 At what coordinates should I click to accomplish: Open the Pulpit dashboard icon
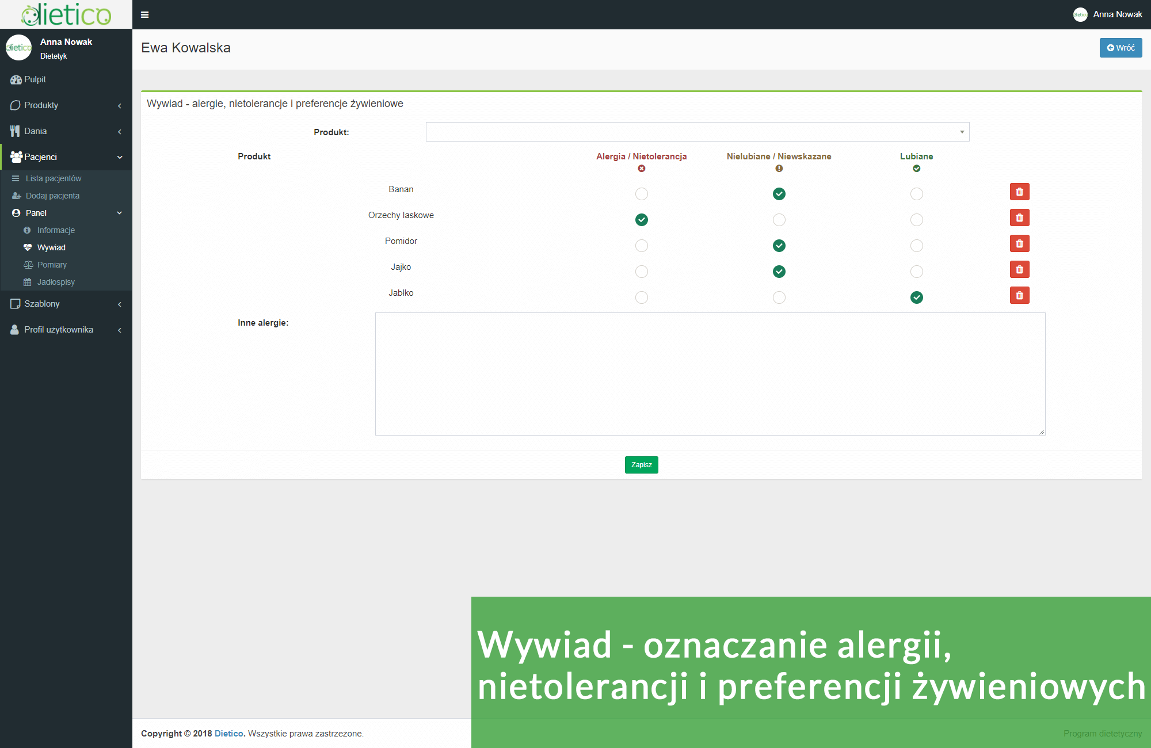point(16,79)
